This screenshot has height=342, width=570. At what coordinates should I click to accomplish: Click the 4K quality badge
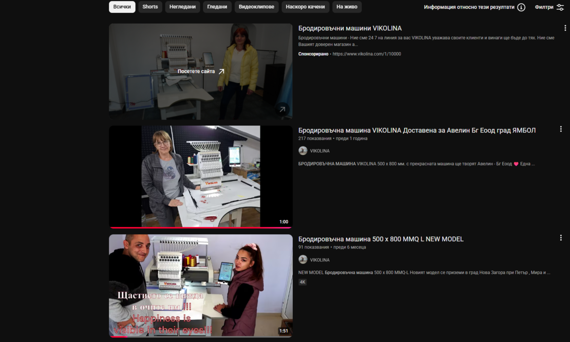302,282
